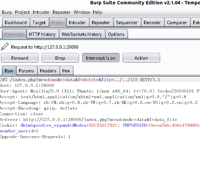This screenshot has width=200, height=185.
Task: Select the Intercept sub-tab
Action: coord(14,34)
